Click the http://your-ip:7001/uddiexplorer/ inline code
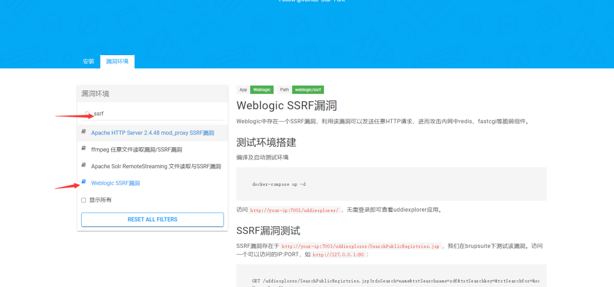This screenshot has height=287, width=614. [295, 210]
